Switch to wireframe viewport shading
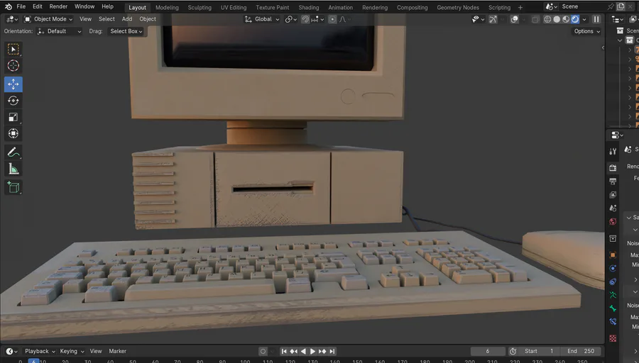 pos(547,19)
